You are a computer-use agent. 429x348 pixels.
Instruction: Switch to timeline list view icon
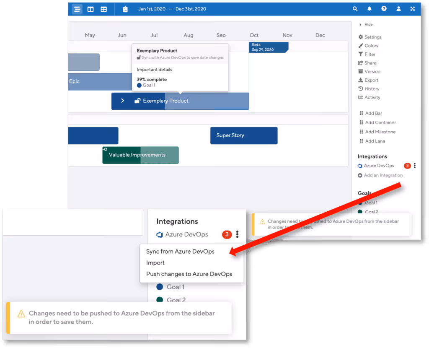tap(77, 9)
